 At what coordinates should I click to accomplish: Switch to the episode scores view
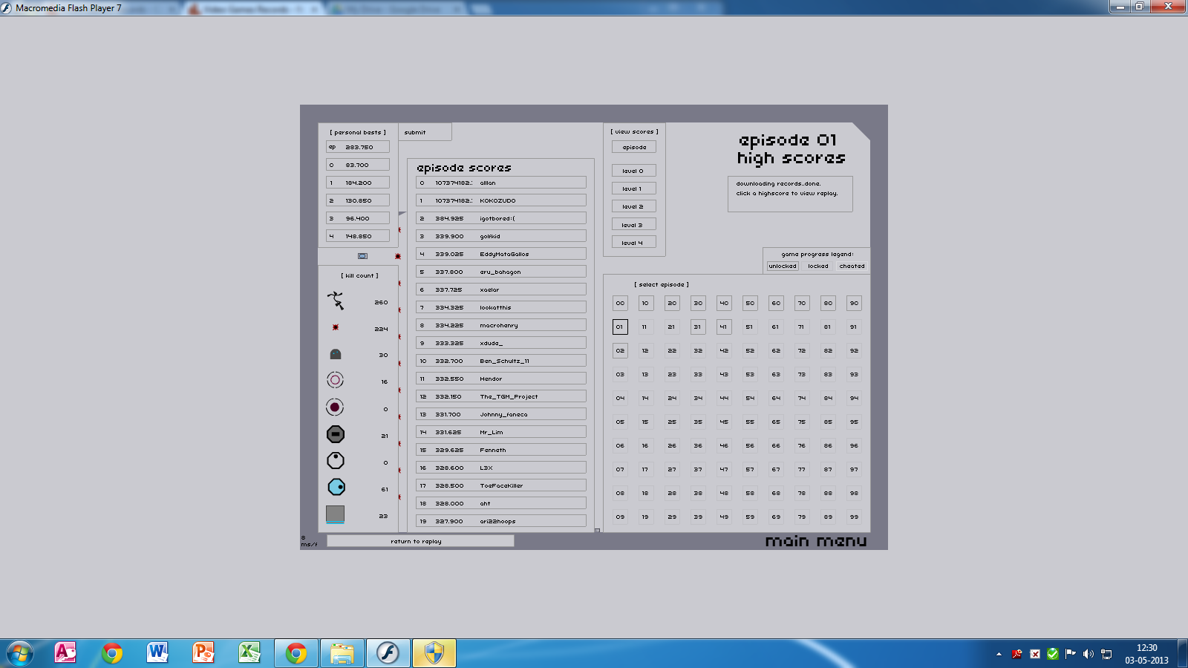(634, 147)
